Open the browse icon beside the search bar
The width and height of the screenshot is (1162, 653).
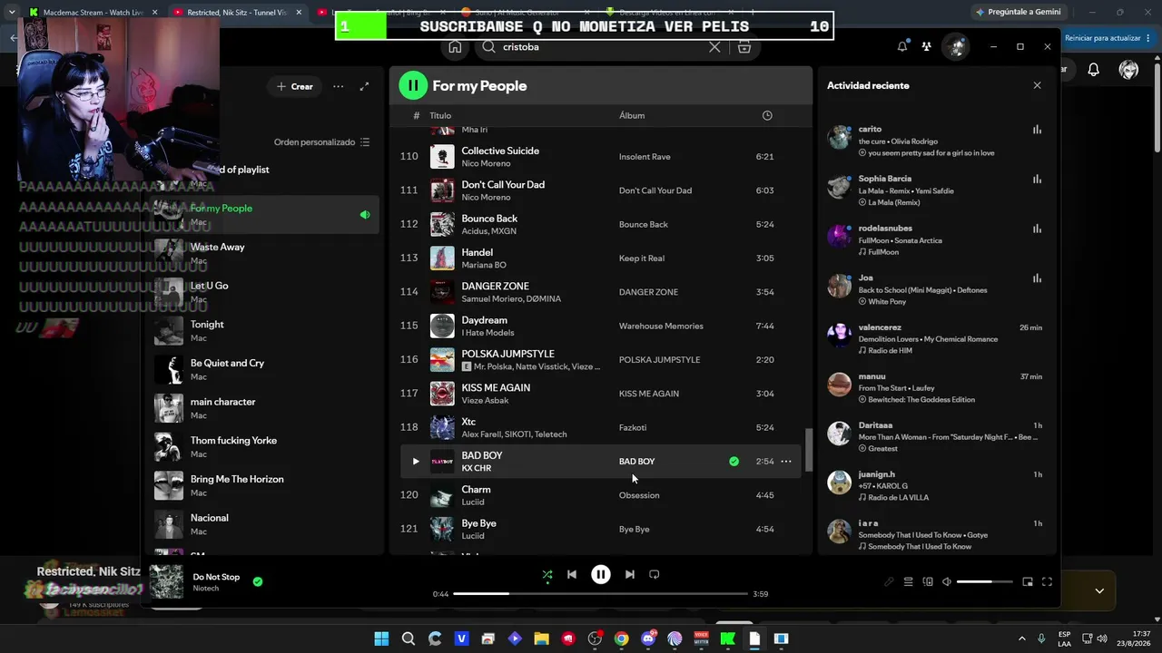pos(744,47)
